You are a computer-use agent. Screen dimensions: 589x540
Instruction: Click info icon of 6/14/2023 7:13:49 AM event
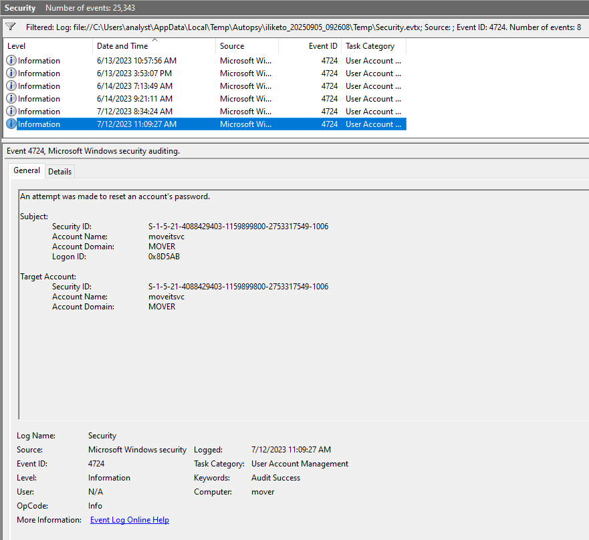click(11, 86)
